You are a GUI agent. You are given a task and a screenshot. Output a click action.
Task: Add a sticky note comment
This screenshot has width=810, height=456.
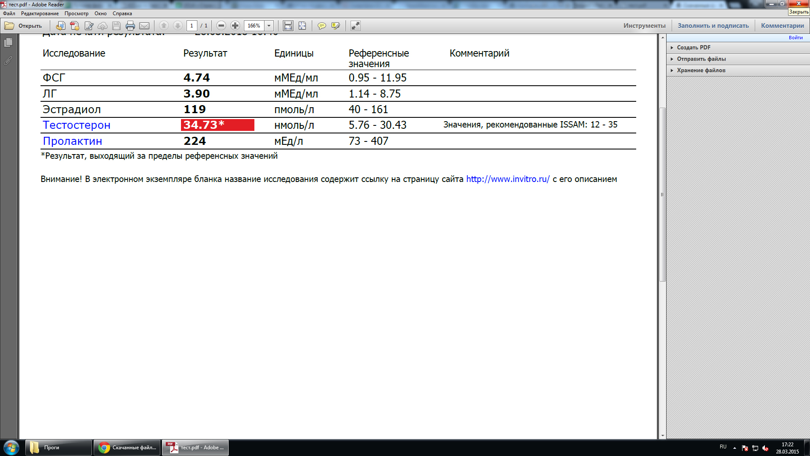[x=321, y=26]
